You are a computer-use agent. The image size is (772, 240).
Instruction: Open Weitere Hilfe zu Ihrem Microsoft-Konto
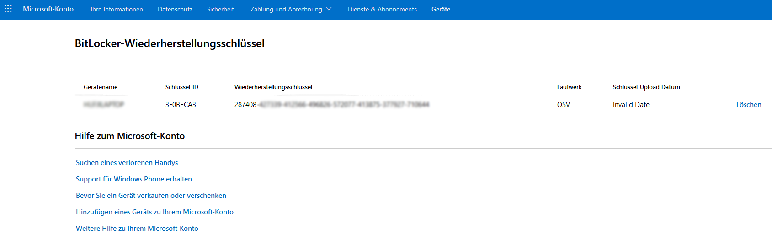(x=137, y=229)
